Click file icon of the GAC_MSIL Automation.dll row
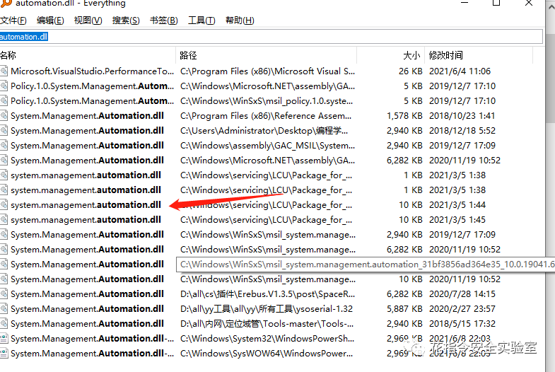 click(4, 146)
